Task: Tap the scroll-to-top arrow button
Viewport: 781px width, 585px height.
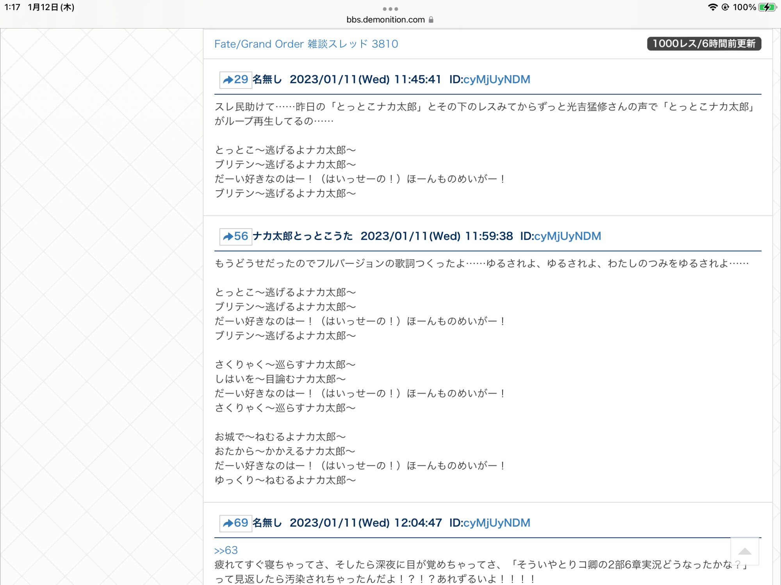Action: tap(745, 551)
